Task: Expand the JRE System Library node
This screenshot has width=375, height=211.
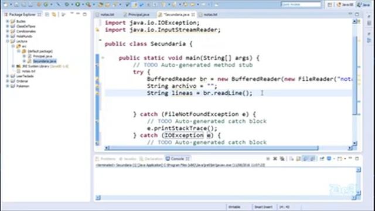Action: point(13,66)
